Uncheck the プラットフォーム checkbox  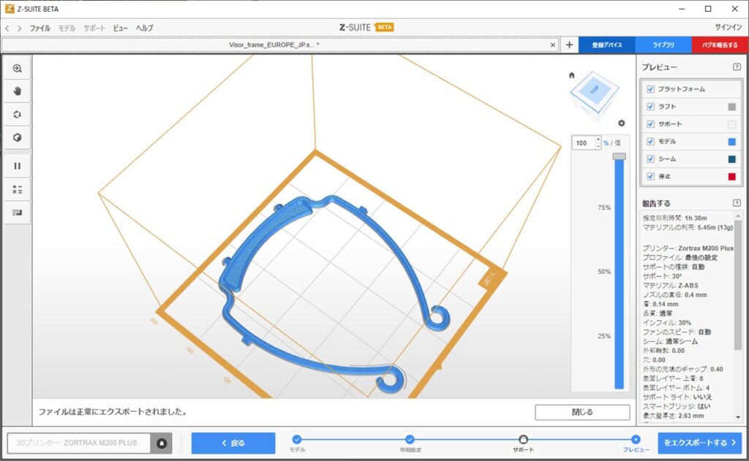650,89
